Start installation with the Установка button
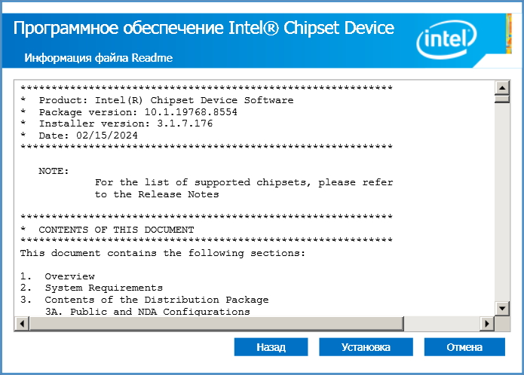The width and height of the screenshot is (524, 375). point(366,347)
